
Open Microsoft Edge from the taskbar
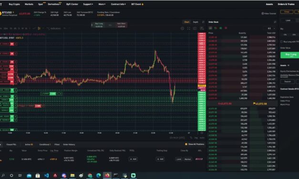98,175
